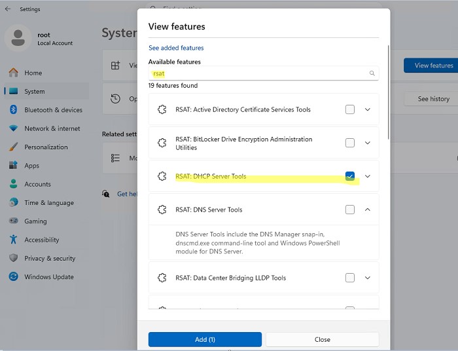Open Personalization settings page

[46, 147]
